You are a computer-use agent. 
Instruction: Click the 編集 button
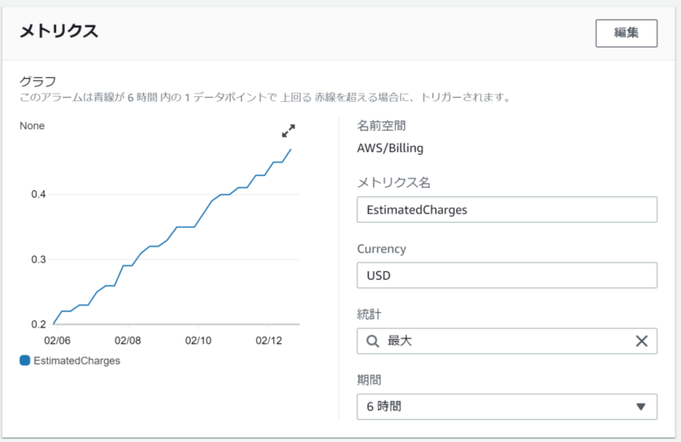(x=627, y=32)
